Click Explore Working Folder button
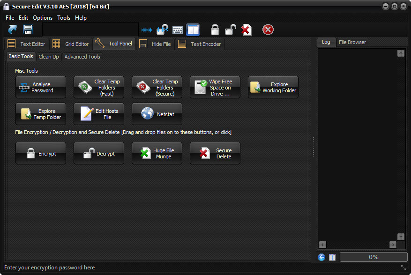The image size is (411, 275). pyautogui.click(x=273, y=87)
